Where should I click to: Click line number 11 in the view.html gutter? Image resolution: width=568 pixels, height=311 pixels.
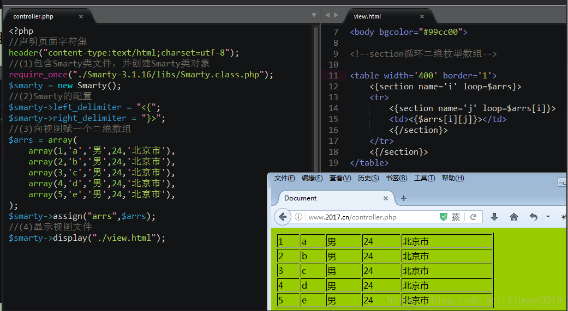pyautogui.click(x=333, y=76)
